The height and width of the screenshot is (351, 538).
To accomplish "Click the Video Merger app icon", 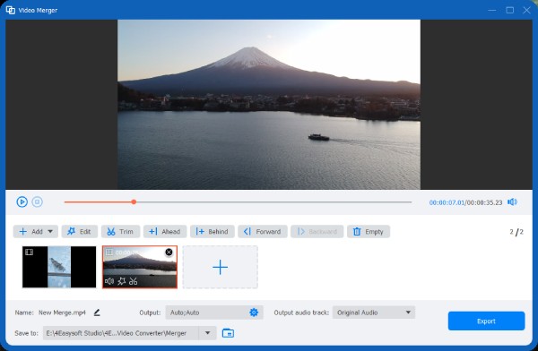I will pos(10,10).
